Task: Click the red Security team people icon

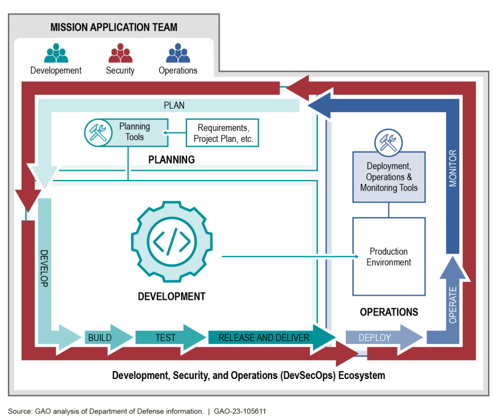Action: pos(121,53)
